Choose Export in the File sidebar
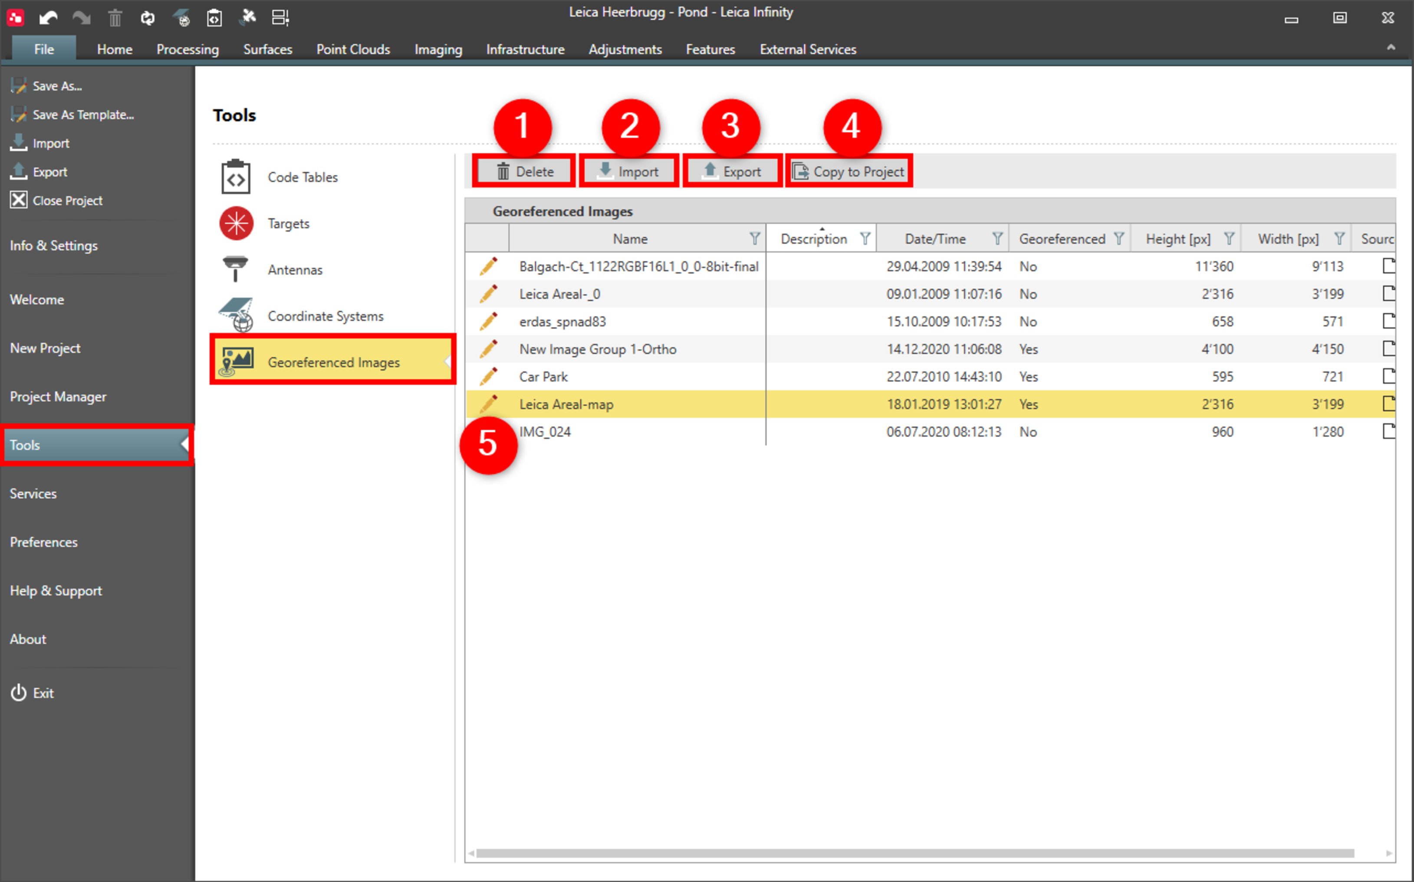 pyautogui.click(x=39, y=171)
